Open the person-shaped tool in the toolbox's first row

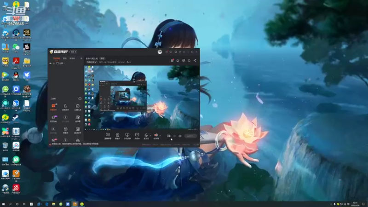pos(65,107)
